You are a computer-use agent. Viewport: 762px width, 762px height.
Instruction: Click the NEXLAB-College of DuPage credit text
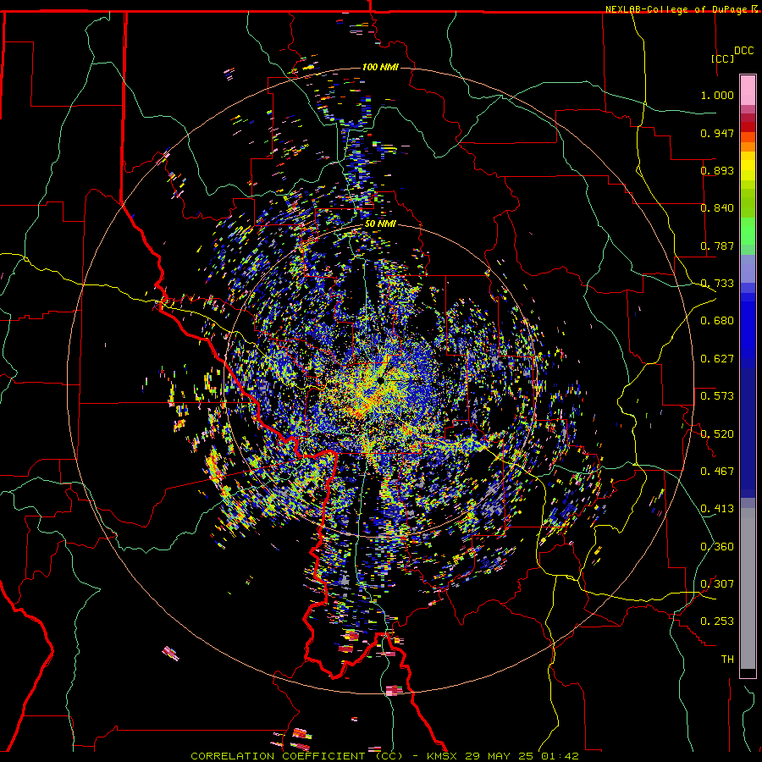point(676,9)
